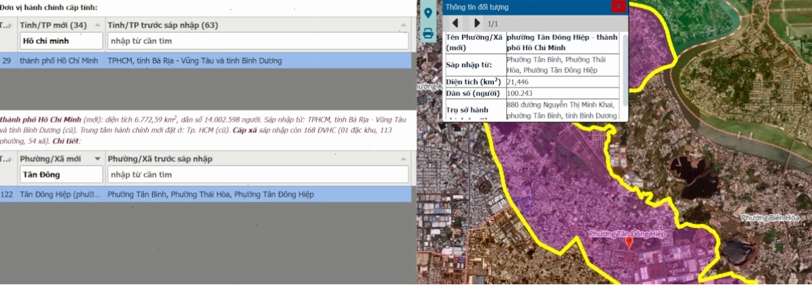The image size is (812, 285).
Task: Click cell 'TPHCM, tỉnh Bà Rịa - Vũng Tàu và tỉnh Bình Dương'
Action: coord(195,60)
